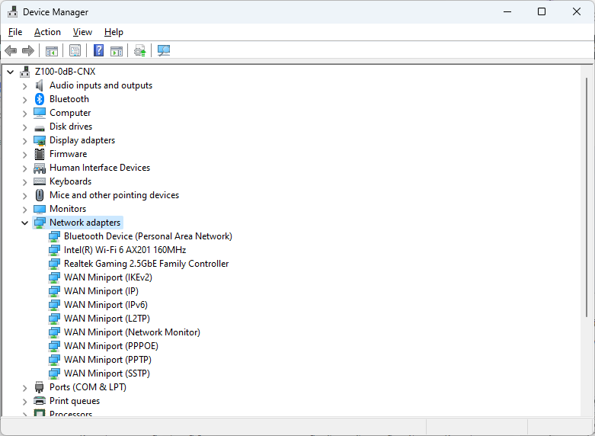Click the Z100-0dB-CNX computer root icon
This screenshot has width=595, height=436.
pyautogui.click(x=25, y=72)
